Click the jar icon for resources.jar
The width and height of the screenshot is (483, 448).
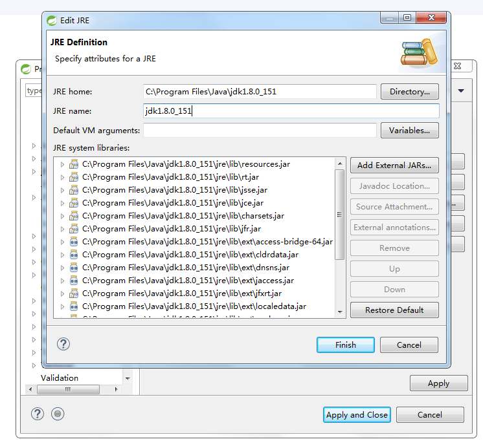pos(74,164)
